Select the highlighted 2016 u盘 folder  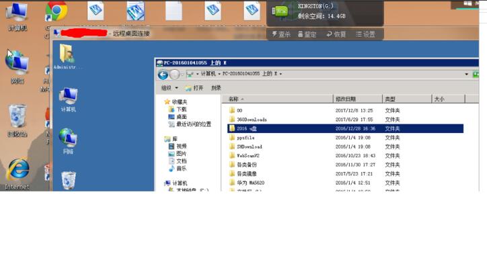click(345, 128)
